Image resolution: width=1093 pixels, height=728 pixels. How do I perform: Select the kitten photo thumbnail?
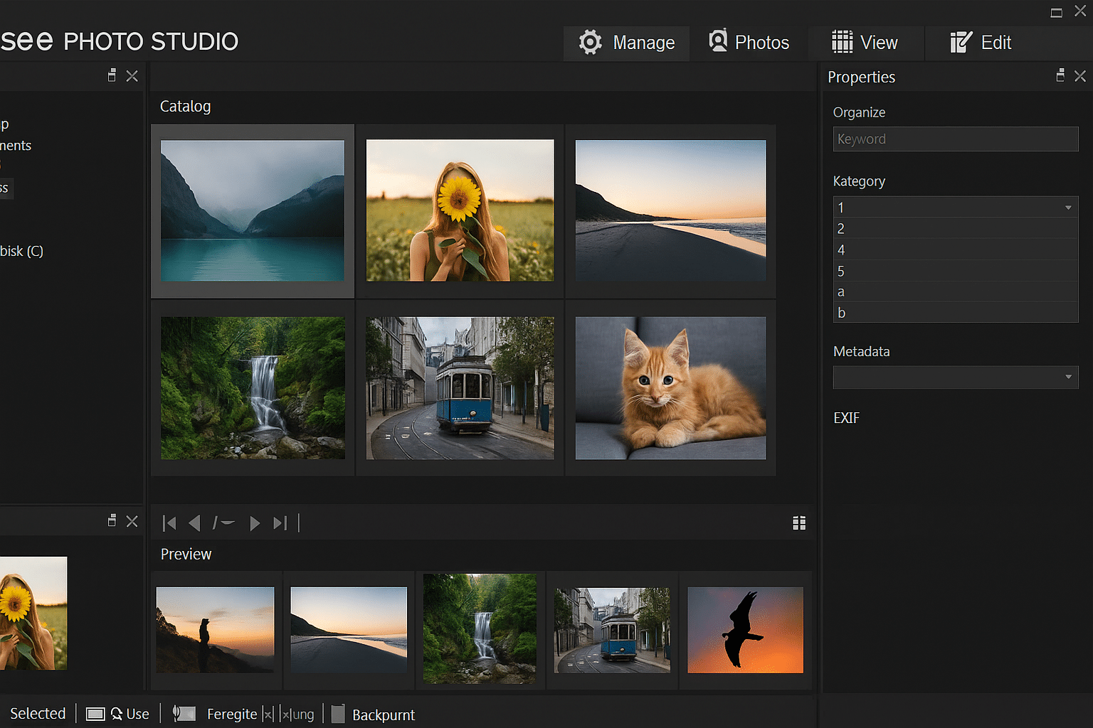(670, 388)
